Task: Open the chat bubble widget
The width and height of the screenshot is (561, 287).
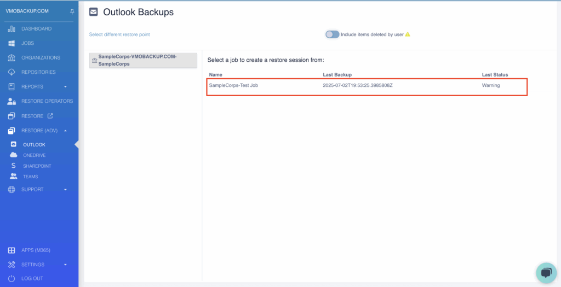Action: pyautogui.click(x=546, y=273)
